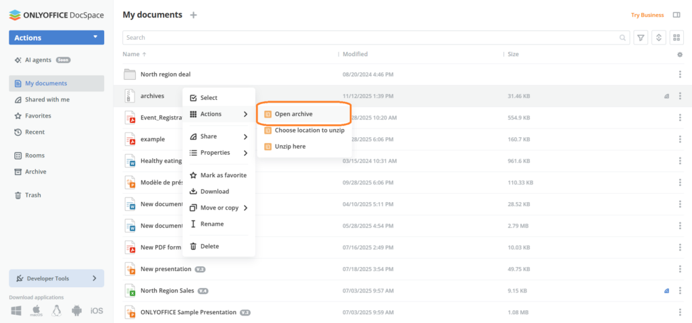
Task: Open the three-dot menu for the archives row
Action: (680, 96)
